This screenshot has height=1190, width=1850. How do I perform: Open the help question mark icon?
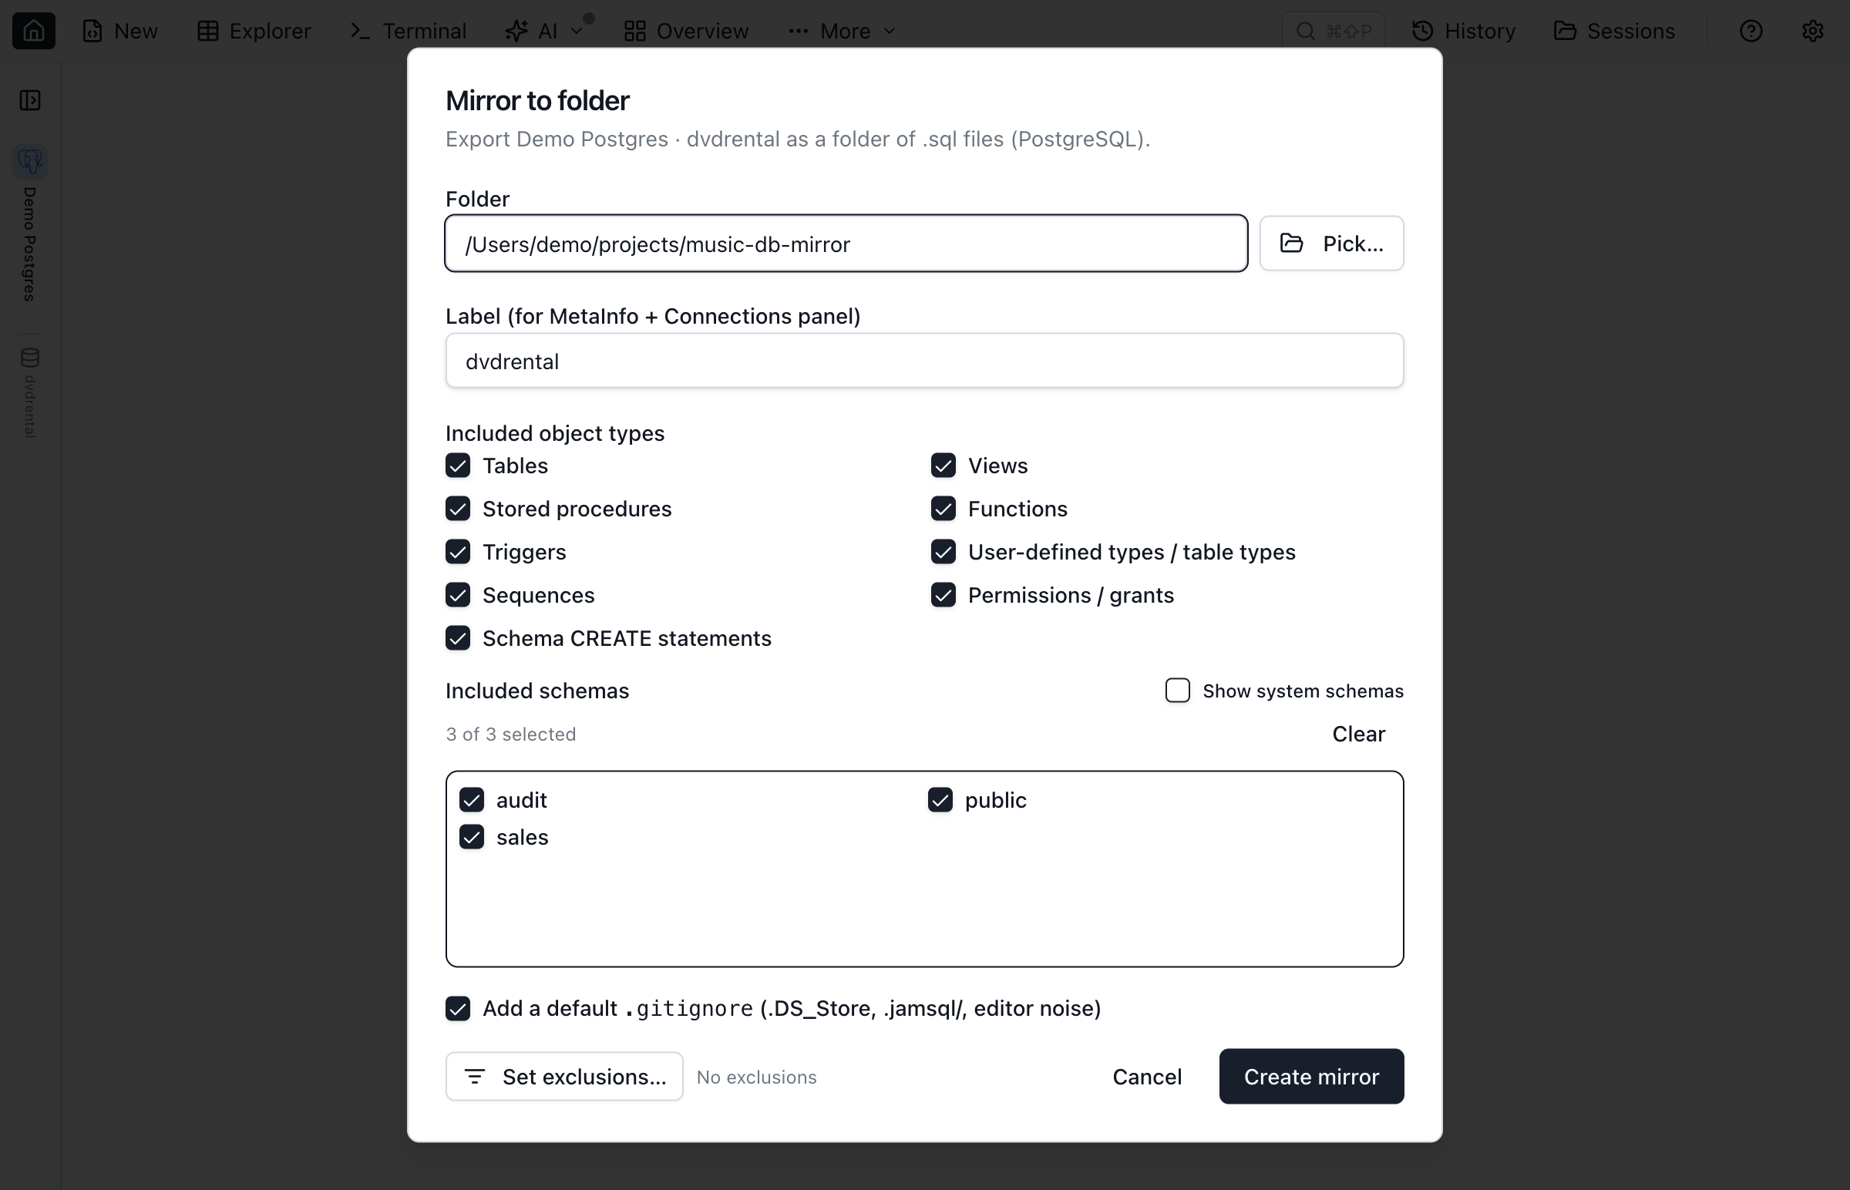1751,31
